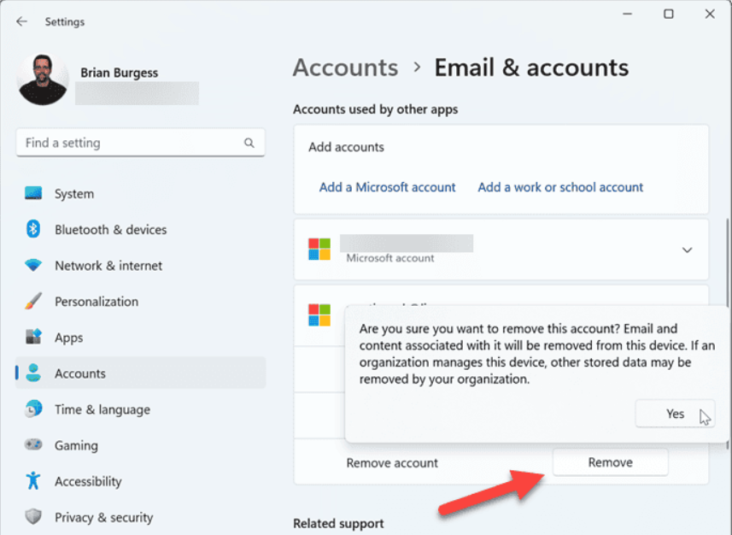
Task: Click the System monitor icon in sidebar
Action: pyautogui.click(x=33, y=194)
